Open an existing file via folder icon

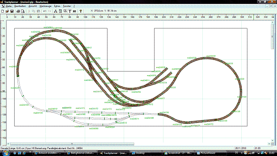click(7, 11)
